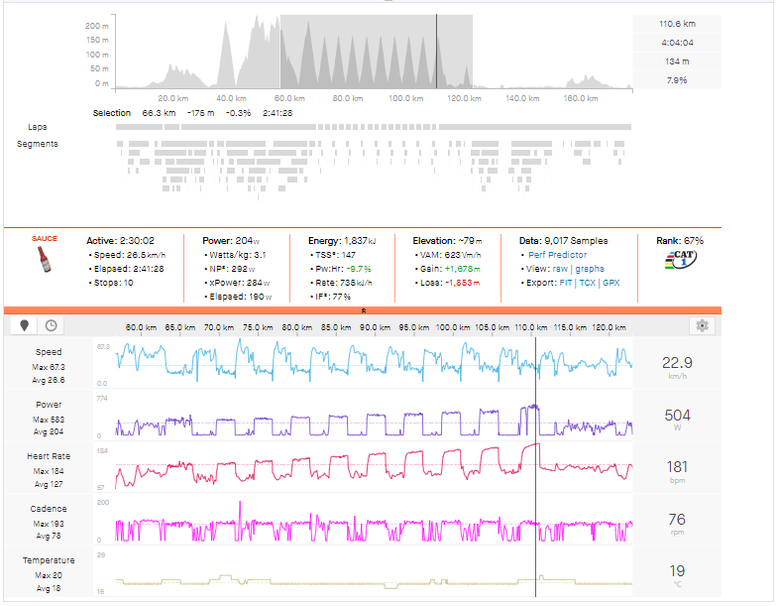Click the Segments label row
777x606 pixels.
pos(38,144)
